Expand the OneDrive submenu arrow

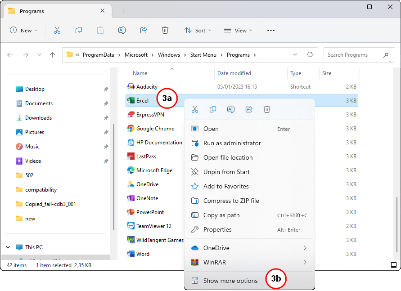pyautogui.click(x=305, y=248)
